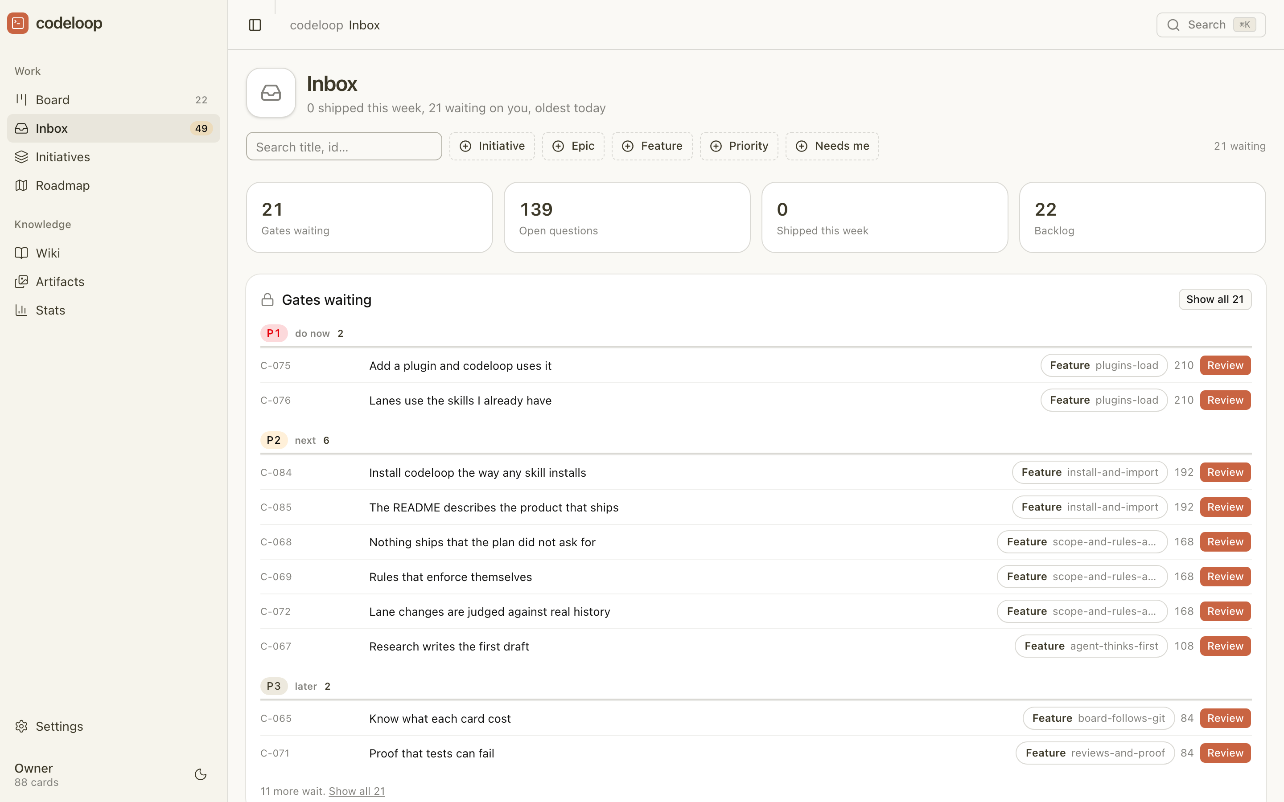
Task: Click the Settings gear icon
Action: coord(21,726)
